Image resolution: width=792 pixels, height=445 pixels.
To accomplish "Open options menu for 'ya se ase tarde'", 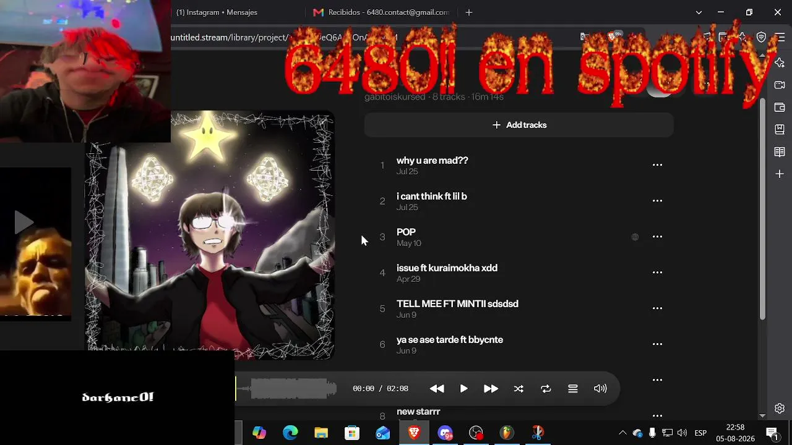I will coord(657,344).
